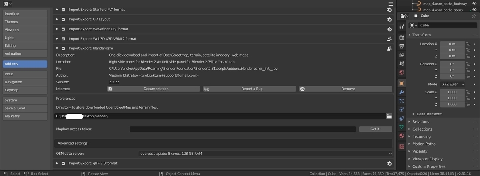480x176 pixels.
Task: Uncheck the blender-osm add-on
Action: [x=63, y=48]
